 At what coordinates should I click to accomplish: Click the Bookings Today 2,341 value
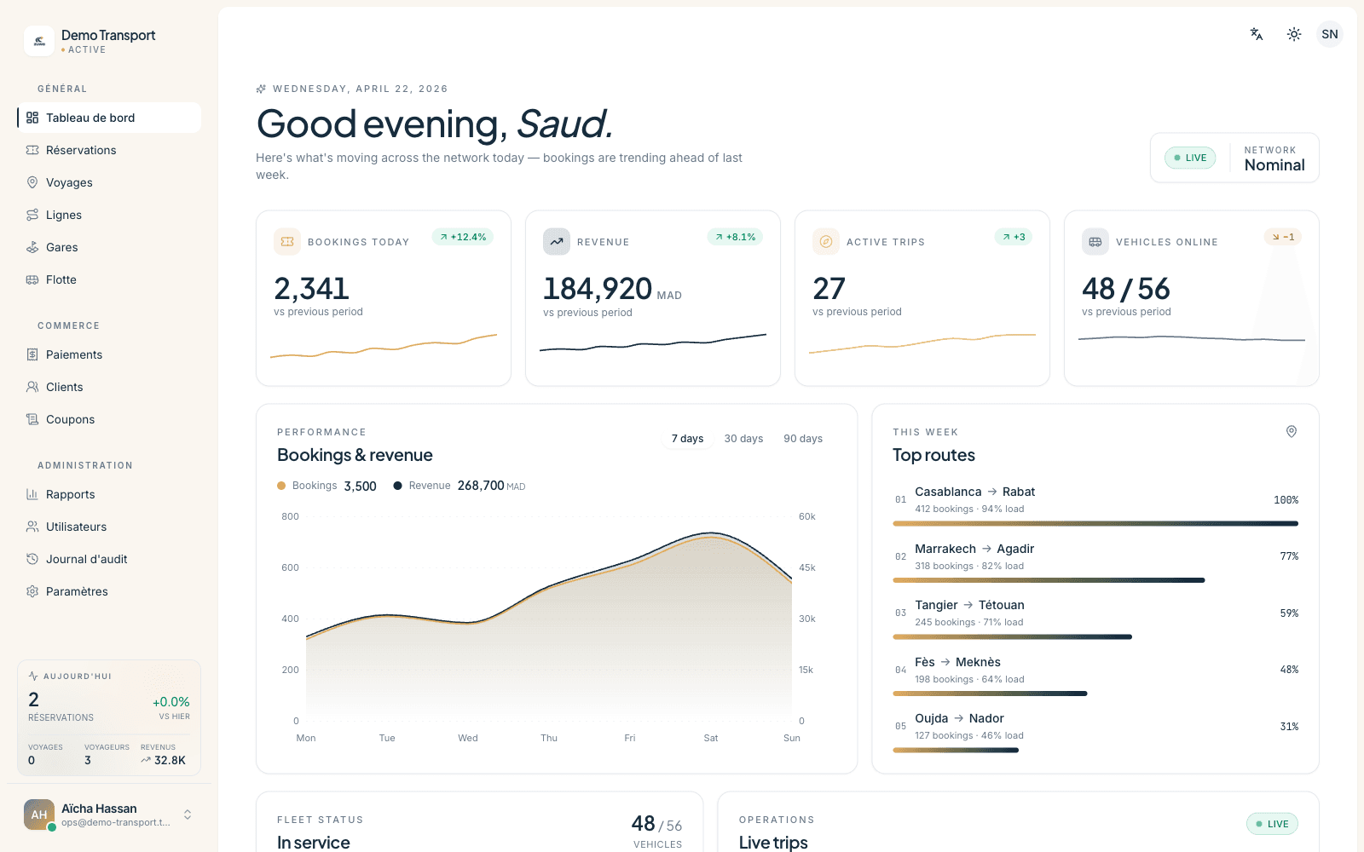[311, 289]
